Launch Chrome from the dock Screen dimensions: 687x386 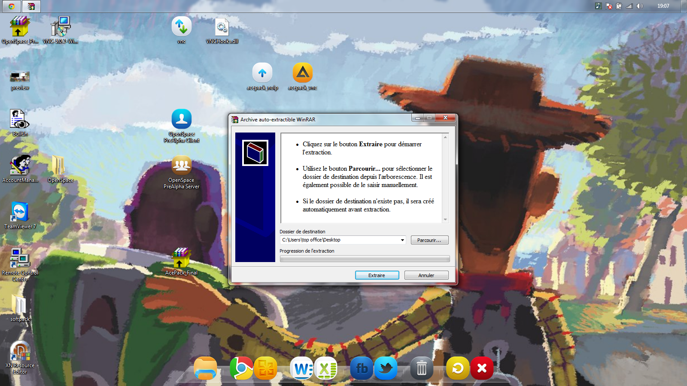(241, 368)
